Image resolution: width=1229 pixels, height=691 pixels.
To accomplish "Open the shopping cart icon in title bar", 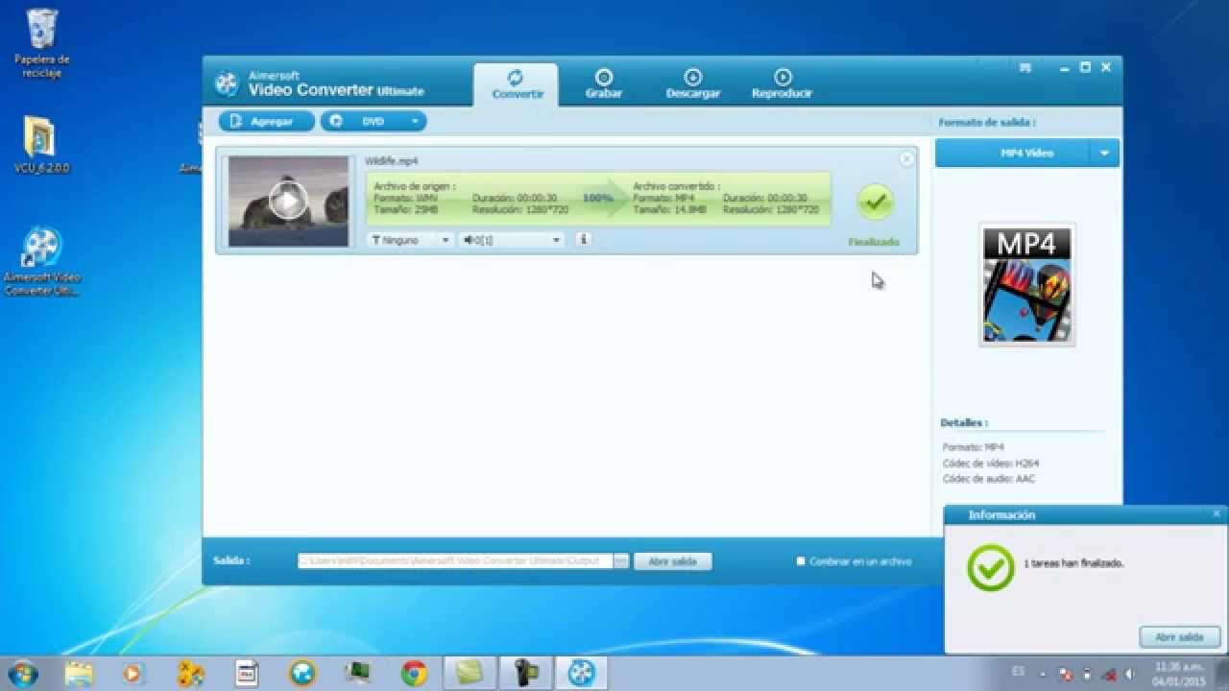I will (x=1025, y=68).
